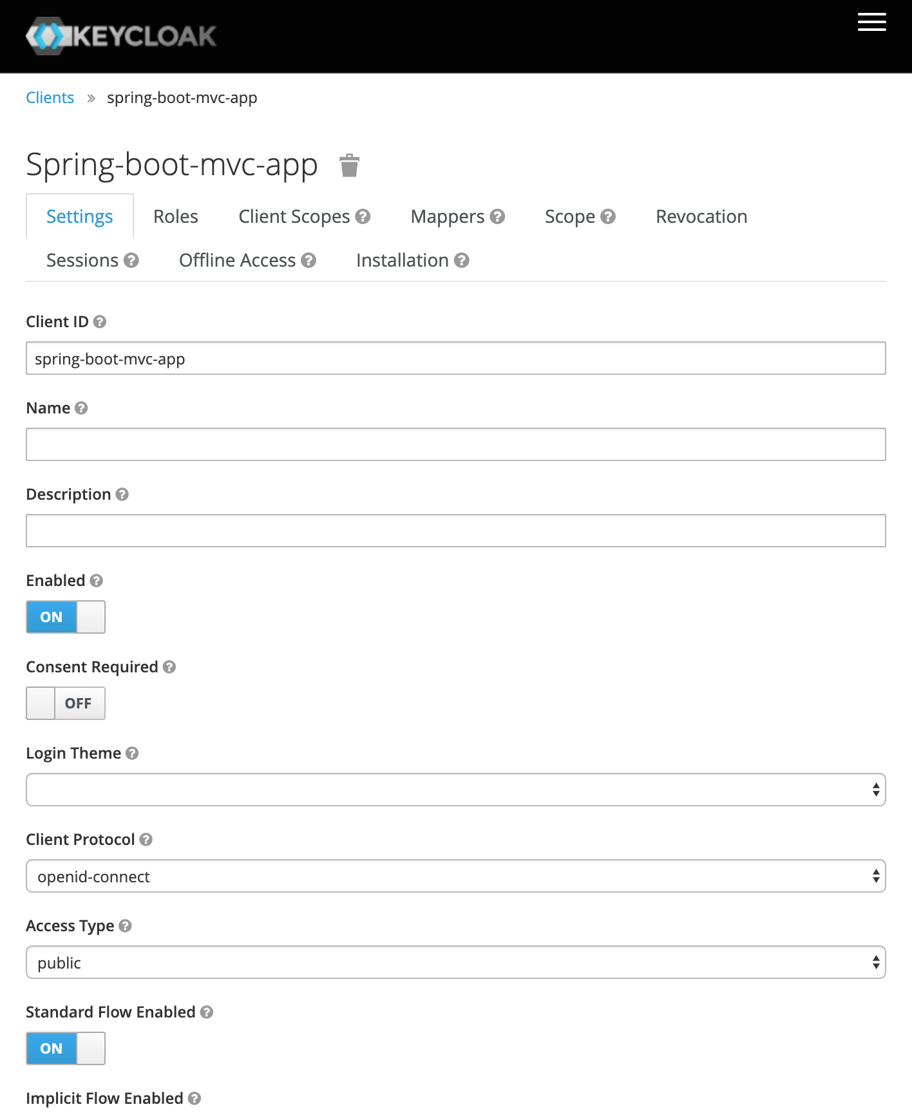
Task: Open the Client Scopes tab
Action: (294, 216)
